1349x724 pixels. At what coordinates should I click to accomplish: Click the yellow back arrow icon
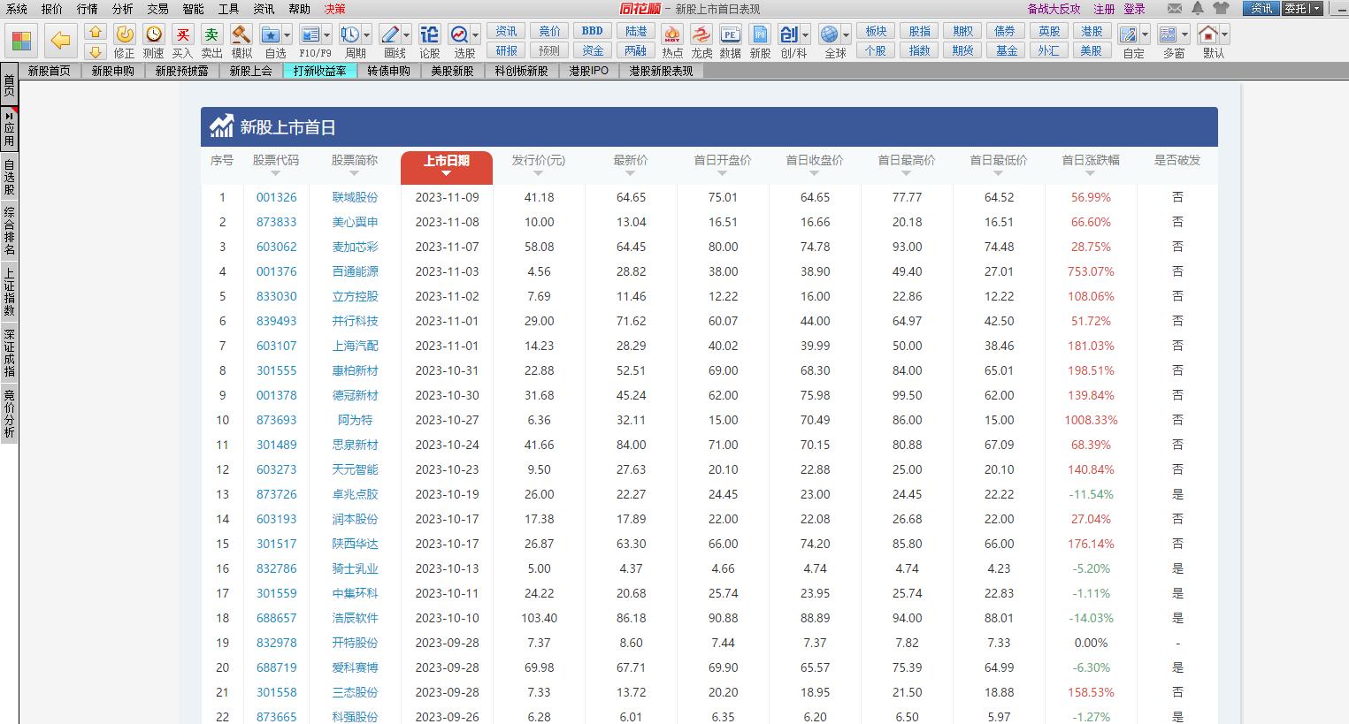pyautogui.click(x=60, y=41)
